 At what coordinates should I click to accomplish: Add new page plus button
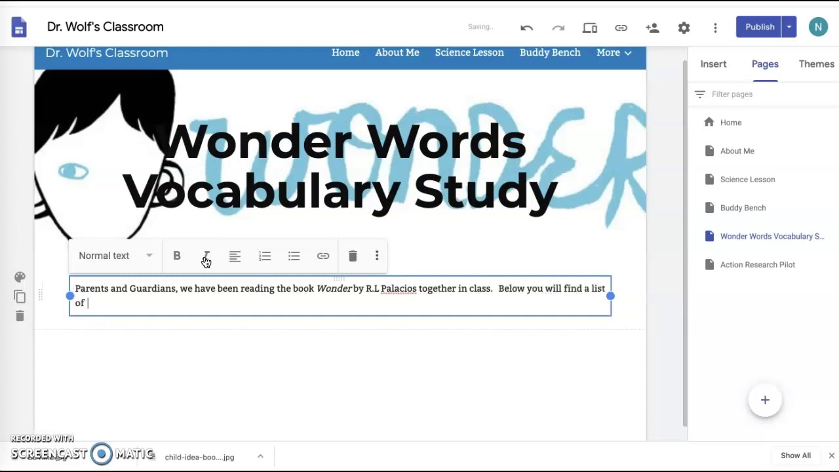765,400
